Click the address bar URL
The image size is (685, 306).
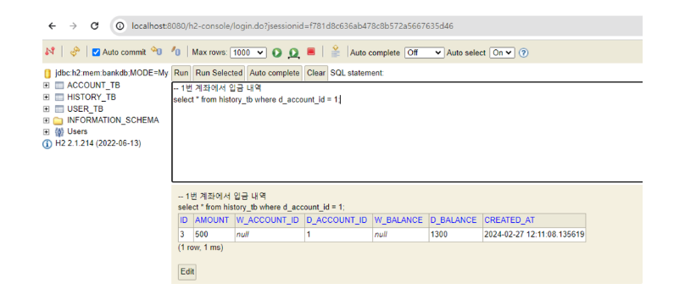tap(292, 26)
